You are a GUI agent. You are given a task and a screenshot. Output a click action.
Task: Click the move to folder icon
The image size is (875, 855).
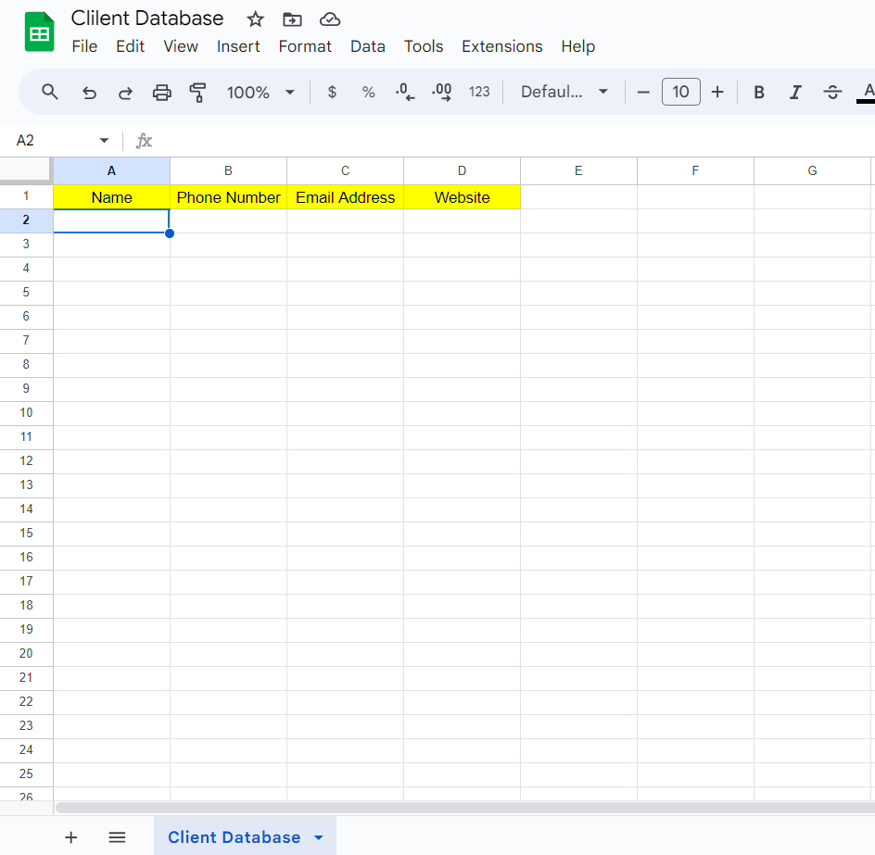(x=292, y=19)
